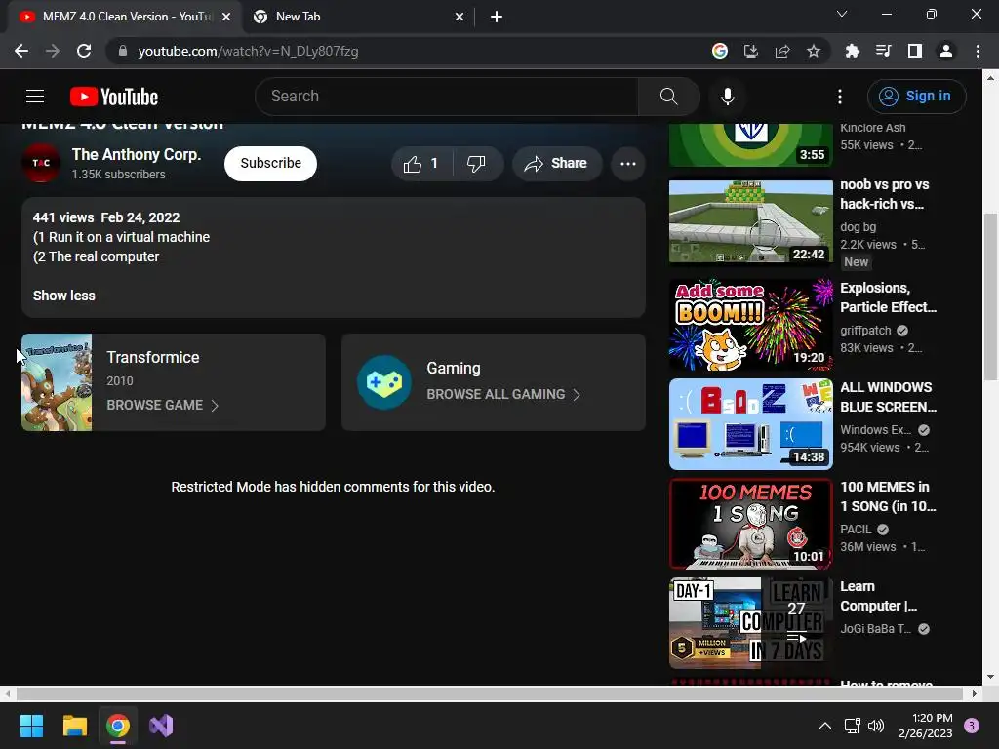Open Learn Computer in 7 Days thumbnail

tap(751, 623)
